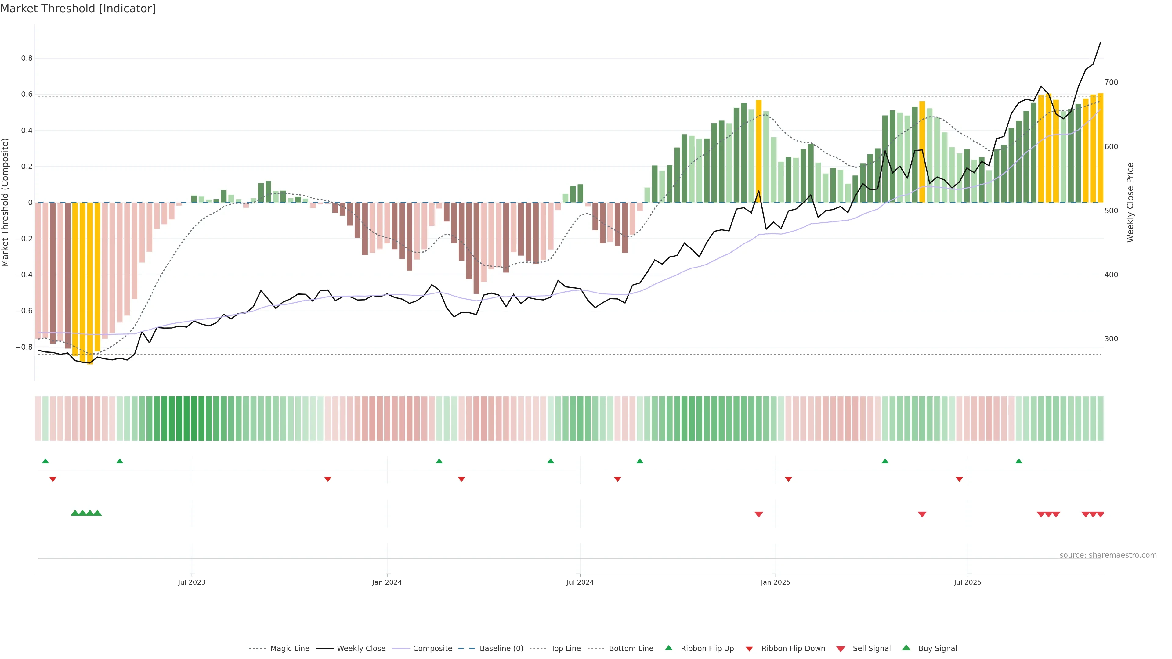Viewport: 1172px width, 659px height.
Task: Click the rightmost Ribbon Flip Up triangle
Action: 1019,461
